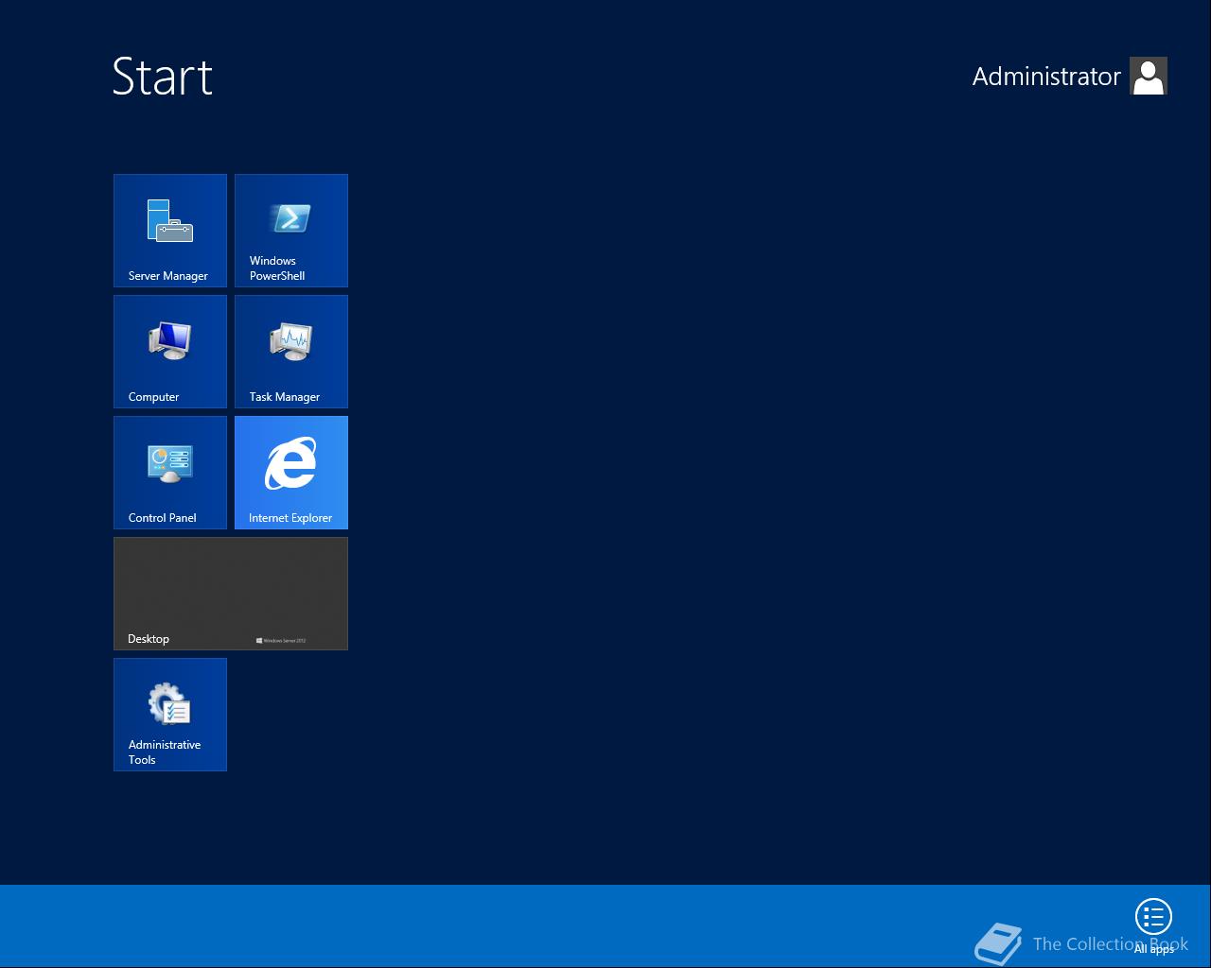The width and height of the screenshot is (1211, 968).
Task: Click the All apps button
Action: point(1153,925)
